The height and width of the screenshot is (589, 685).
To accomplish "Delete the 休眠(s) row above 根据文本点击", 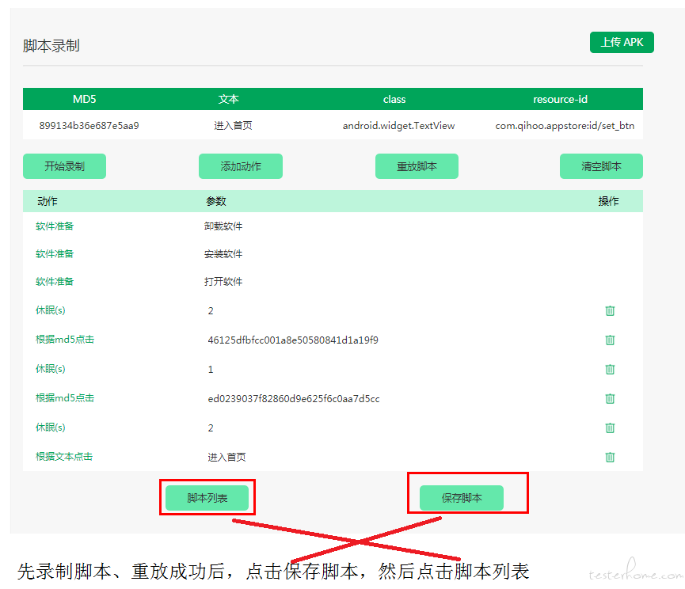I will [610, 427].
